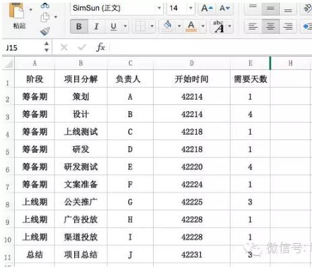The image size is (312, 268).
Task: Click header cell 负责人
Action: pyautogui.click(x=130, y=79)
